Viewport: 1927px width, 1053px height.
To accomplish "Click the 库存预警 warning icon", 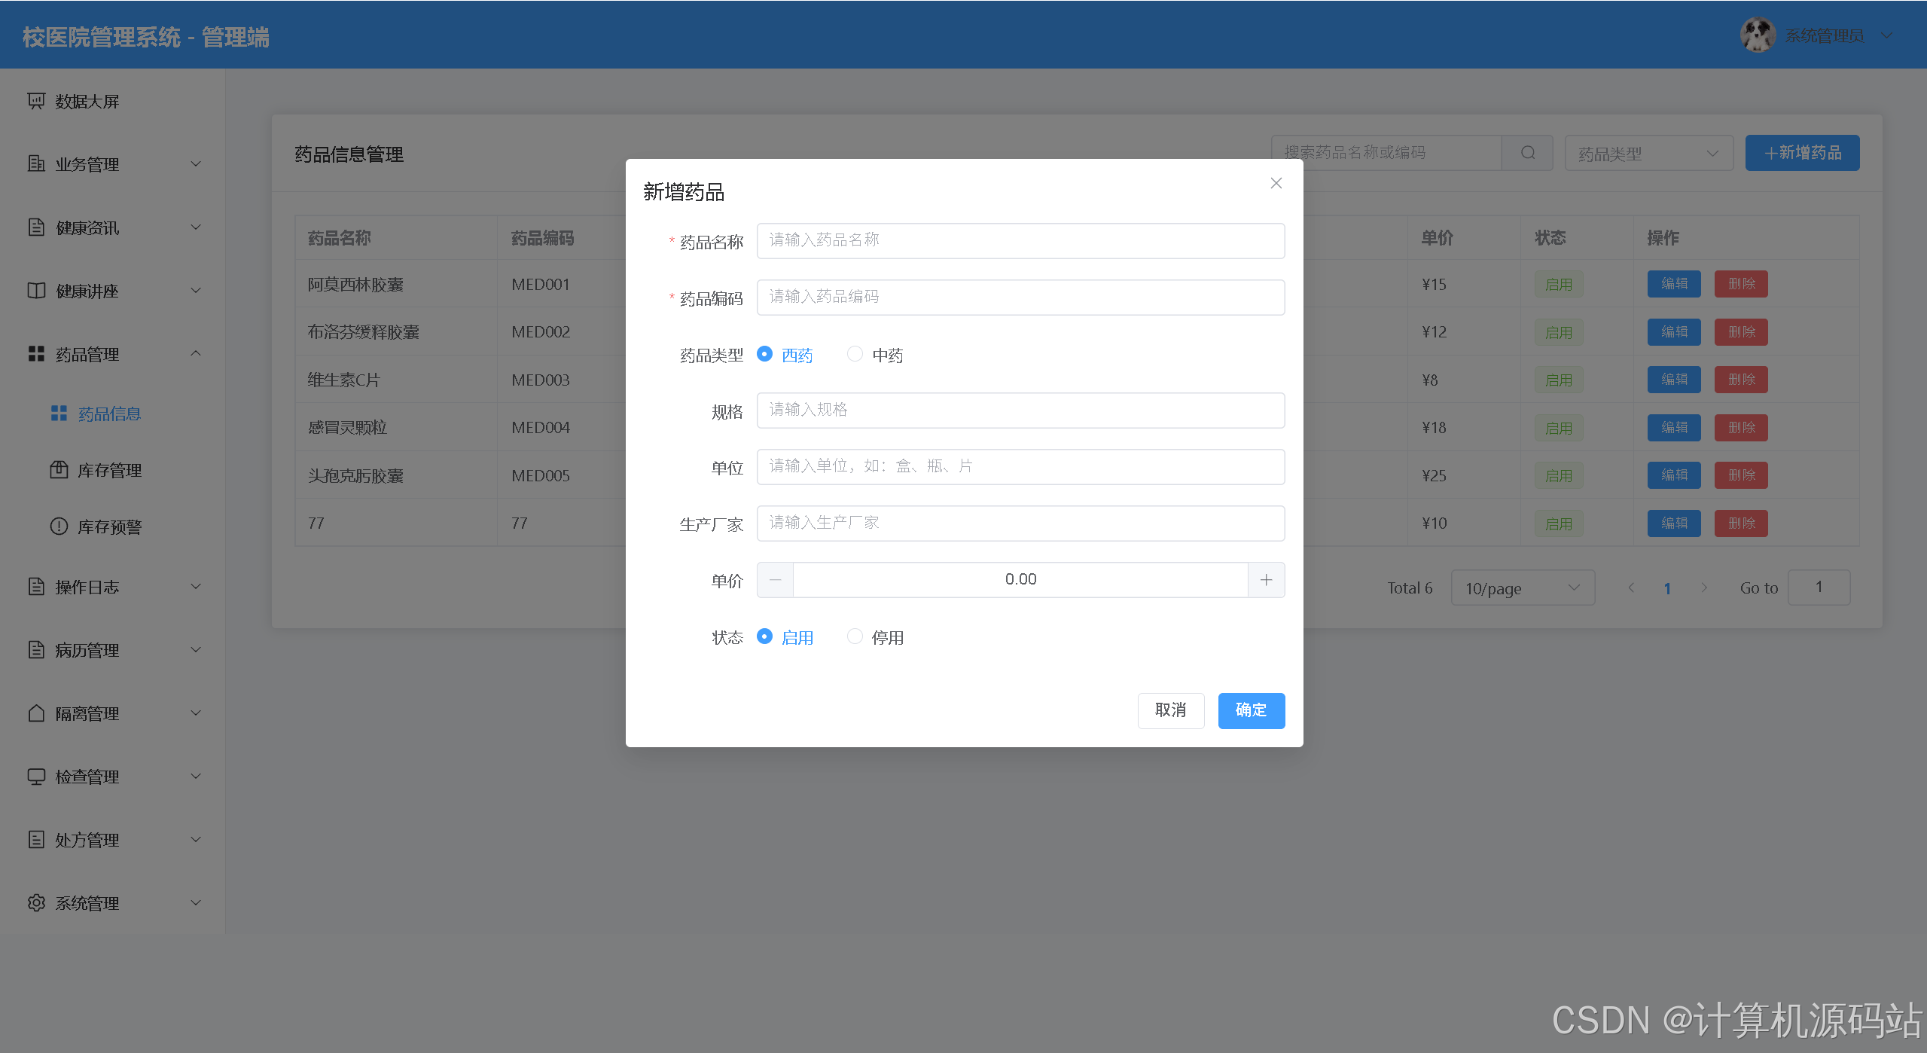I will click(59, 526).
